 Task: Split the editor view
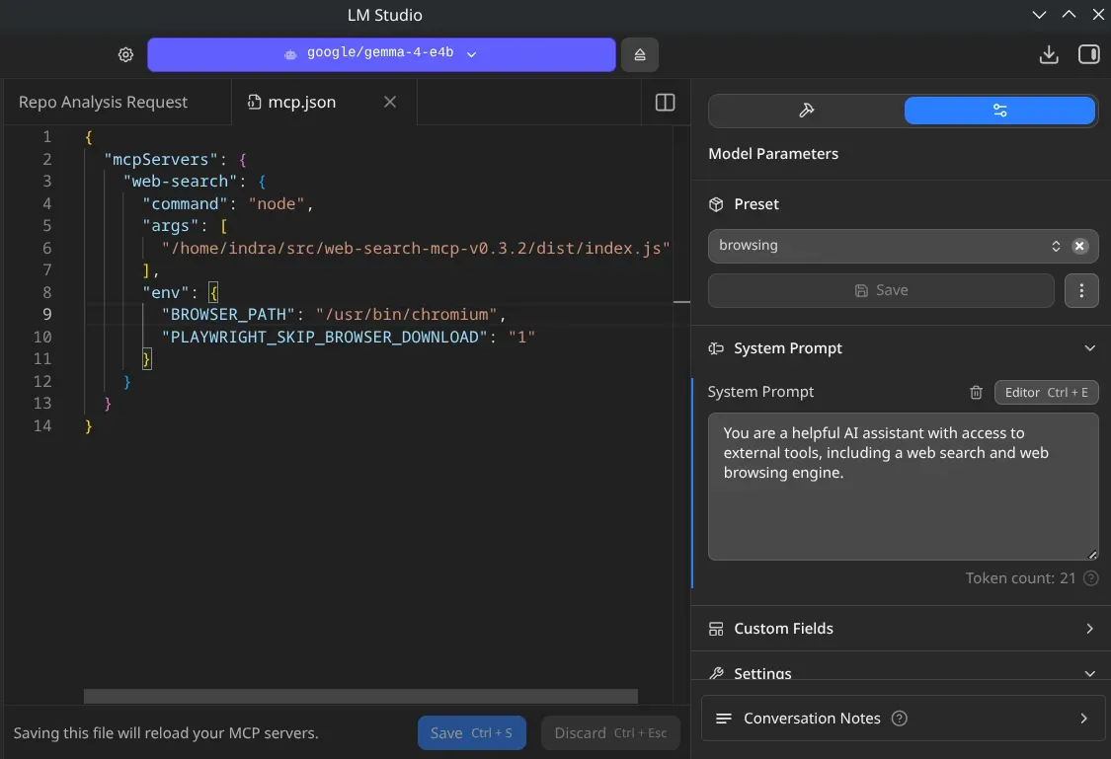(x=665, y=102)
